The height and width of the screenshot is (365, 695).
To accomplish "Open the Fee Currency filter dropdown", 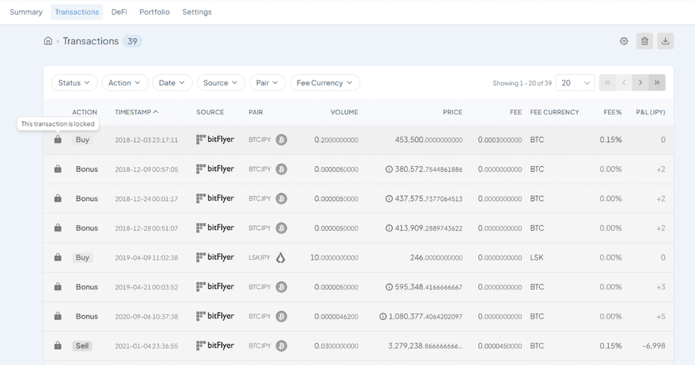I will 325,83.
